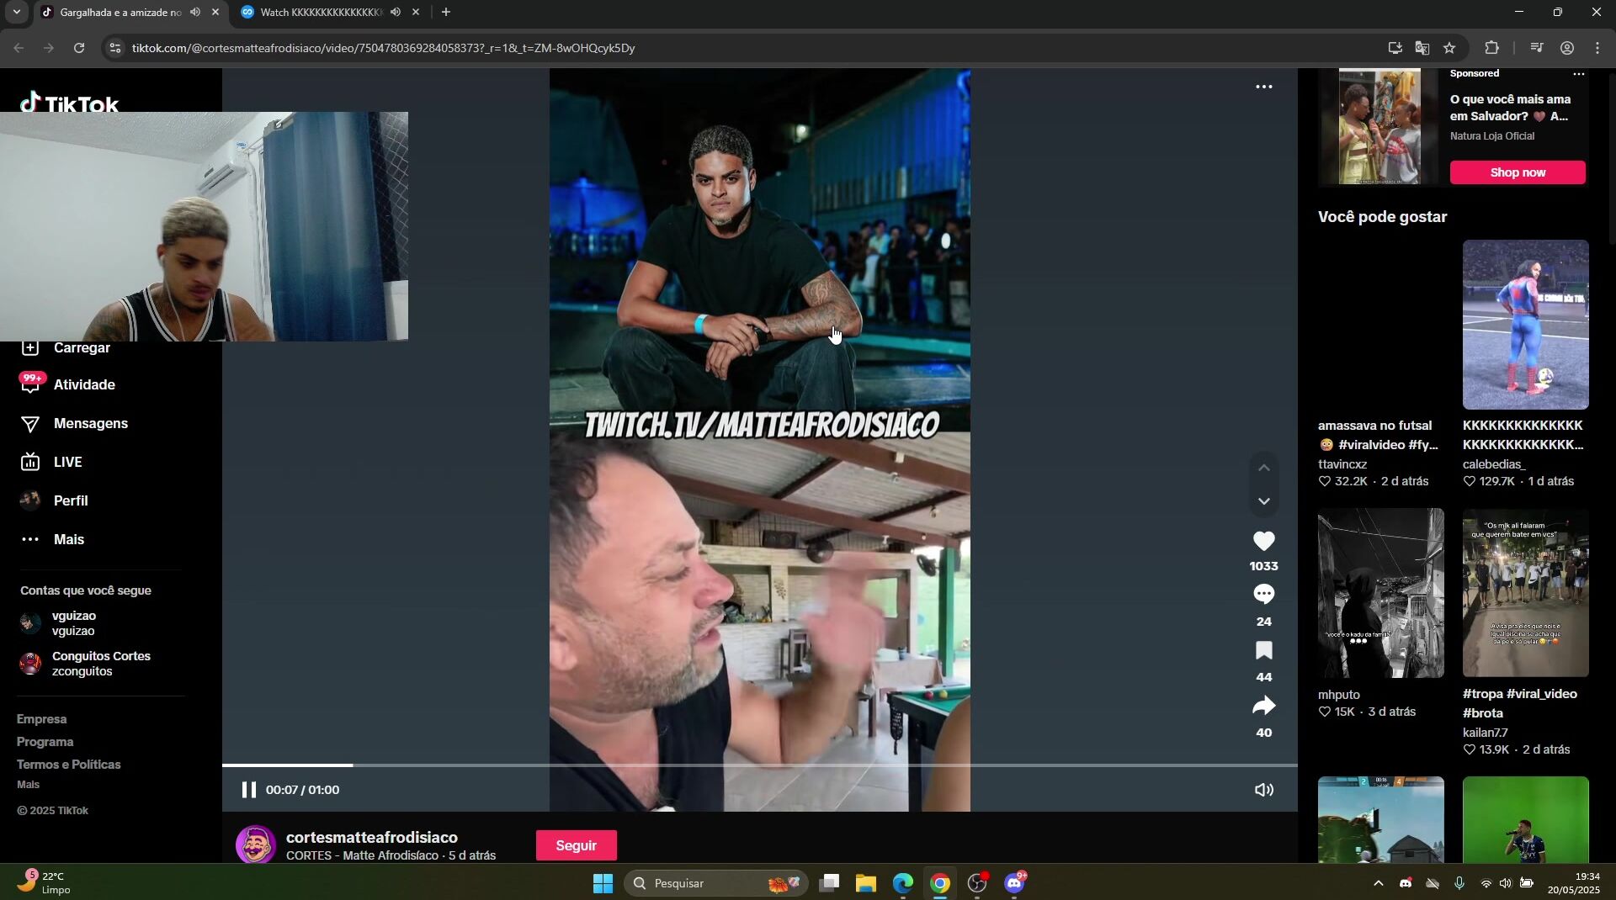Screen dimensions: 1616x900
Task: Open Chrome extensions puzzle icon
Action: point(1491,48)
